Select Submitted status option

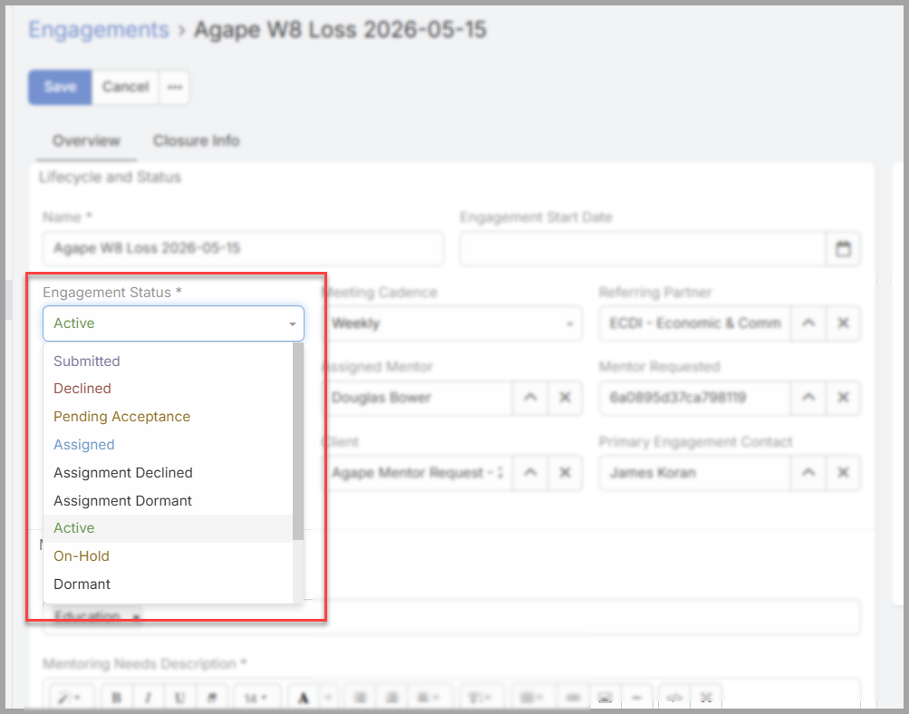point(169,361)
